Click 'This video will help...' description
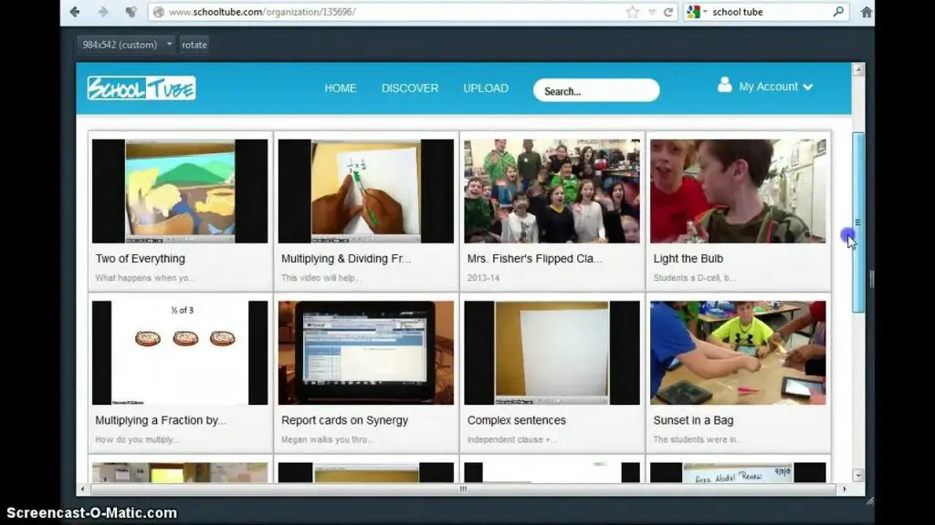Screen dimensions: 935x525 321,278
